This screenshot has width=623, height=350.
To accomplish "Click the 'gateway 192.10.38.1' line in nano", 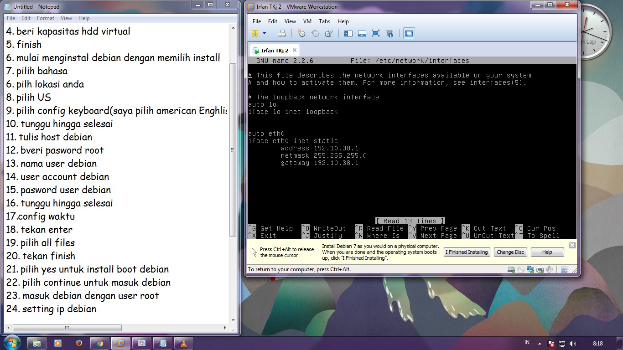I will pyautogui.click(x=319, y=163).
